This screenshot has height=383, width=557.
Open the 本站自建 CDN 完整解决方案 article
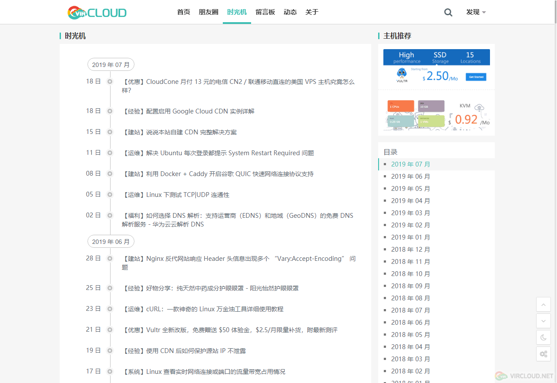[x=179, y=132]
